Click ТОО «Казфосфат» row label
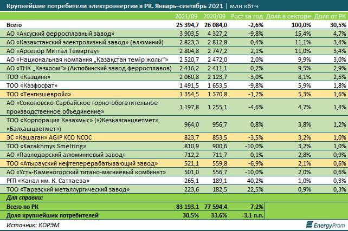This screenshot has width=348, height=231. [32, 85]
